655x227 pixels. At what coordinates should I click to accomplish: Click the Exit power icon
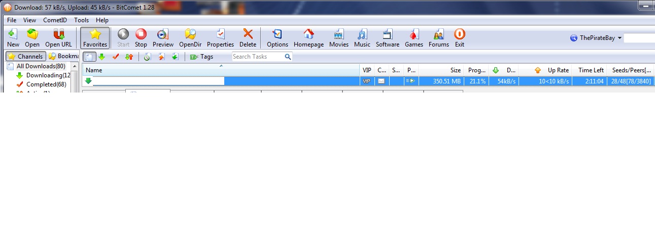pyautogui.click(x=459, y=38)
